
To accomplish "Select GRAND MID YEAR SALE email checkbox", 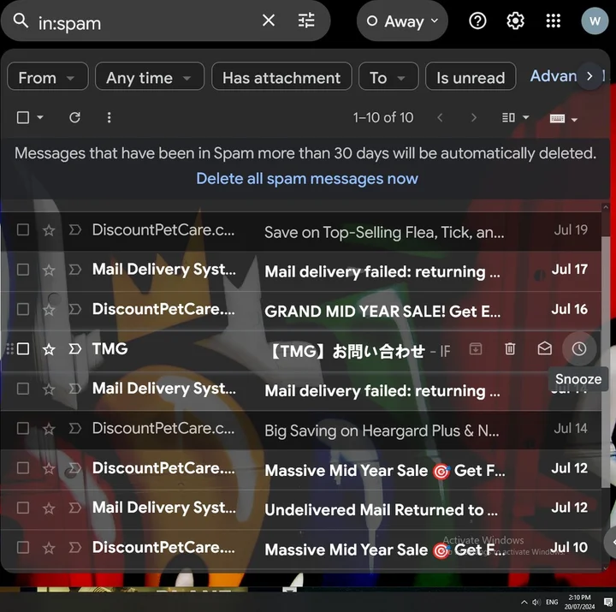I will [23, 309].
